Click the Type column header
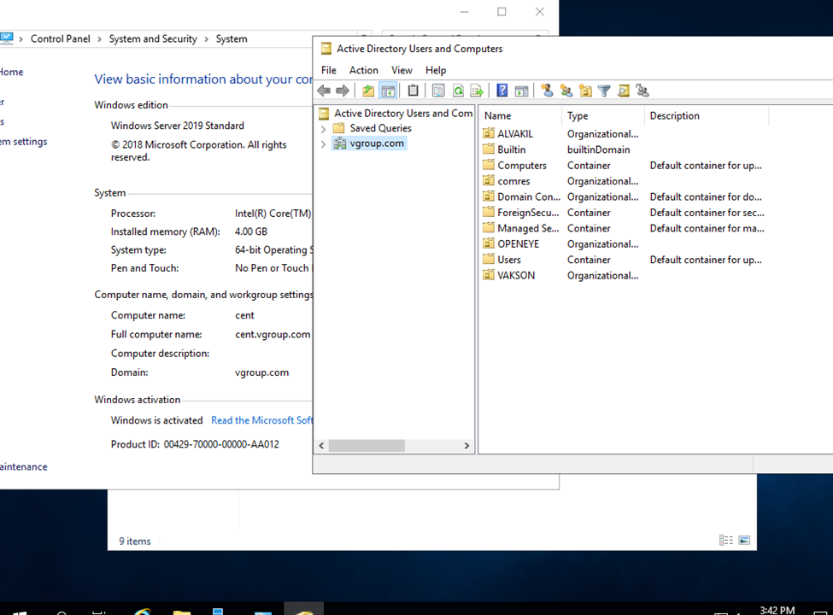833x615 pixels. [x=578, y=116]
